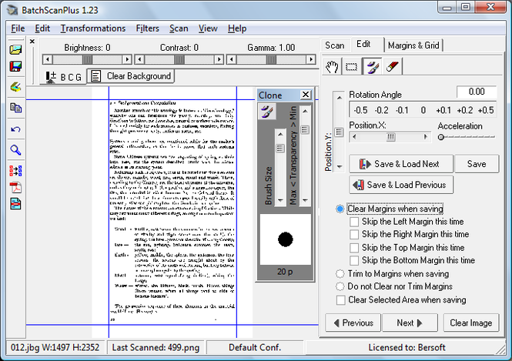
Task: Open the Scan menu
Action: (x=179, y=28)
